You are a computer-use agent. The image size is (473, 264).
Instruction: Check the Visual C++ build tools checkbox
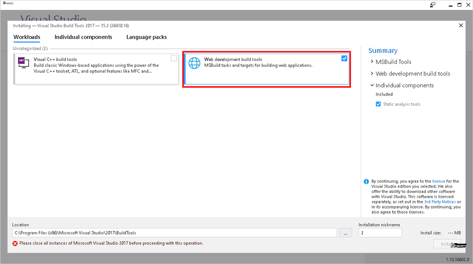coord(174,59)
